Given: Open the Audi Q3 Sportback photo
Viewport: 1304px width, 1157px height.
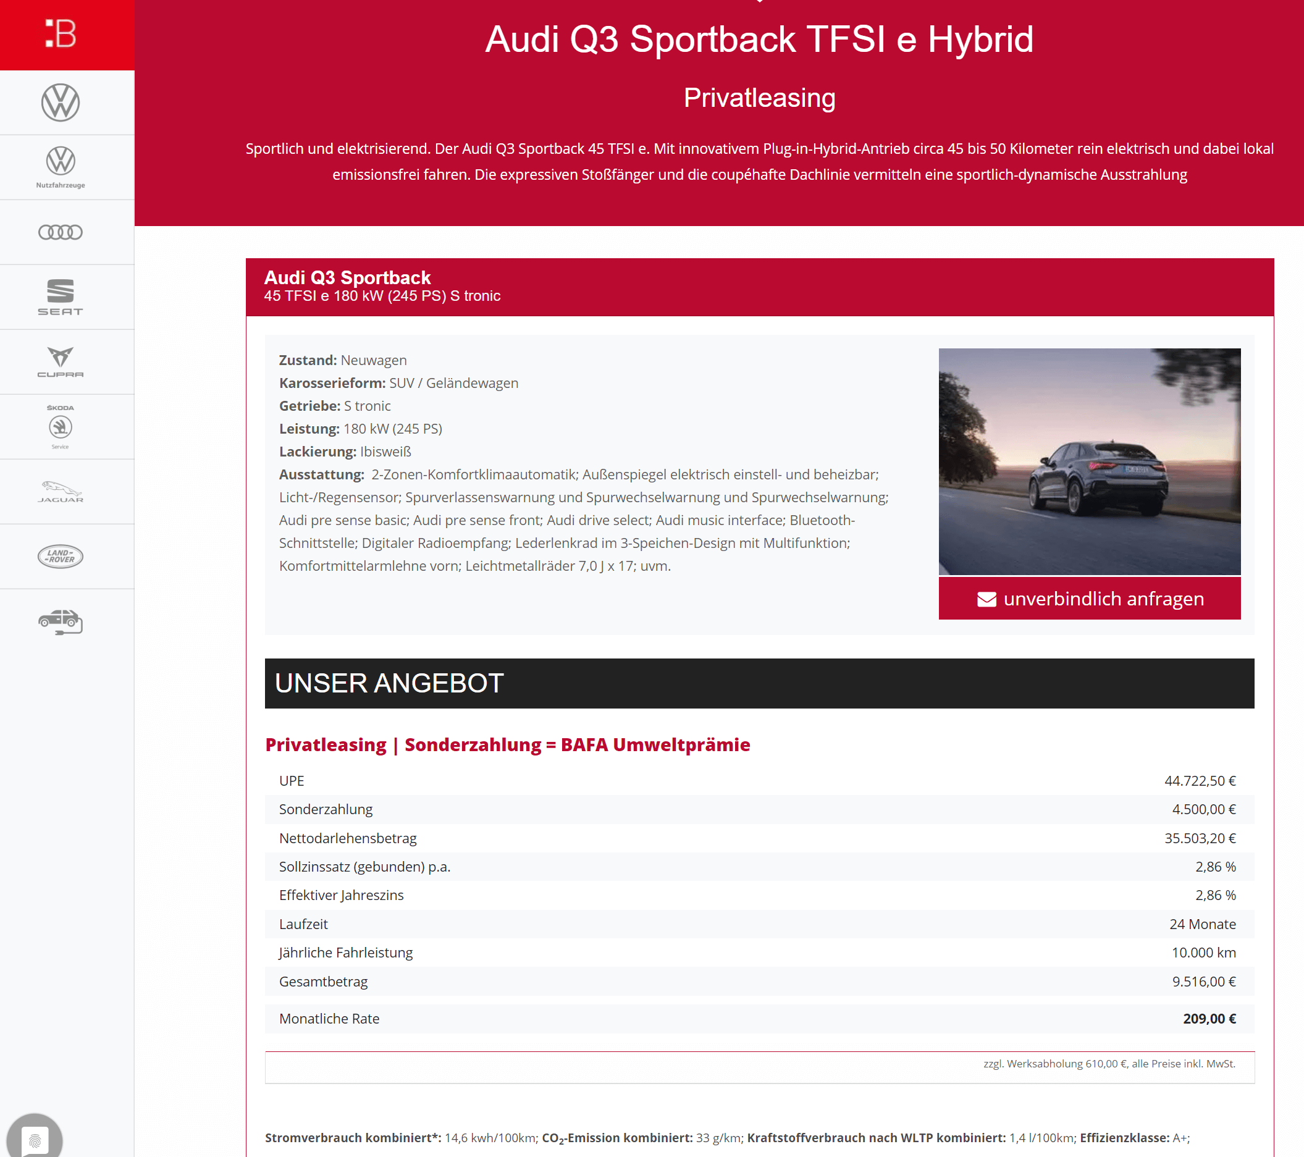Looking at the screenshot, I should [x=1089, y=461].
